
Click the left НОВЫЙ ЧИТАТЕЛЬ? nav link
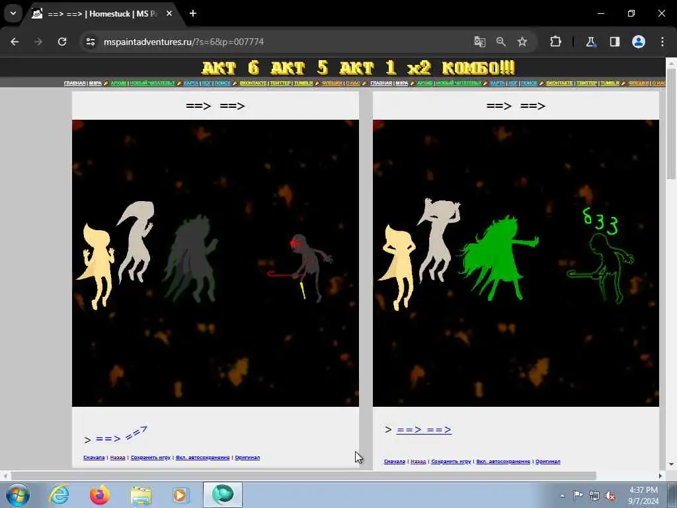point(152,83)
